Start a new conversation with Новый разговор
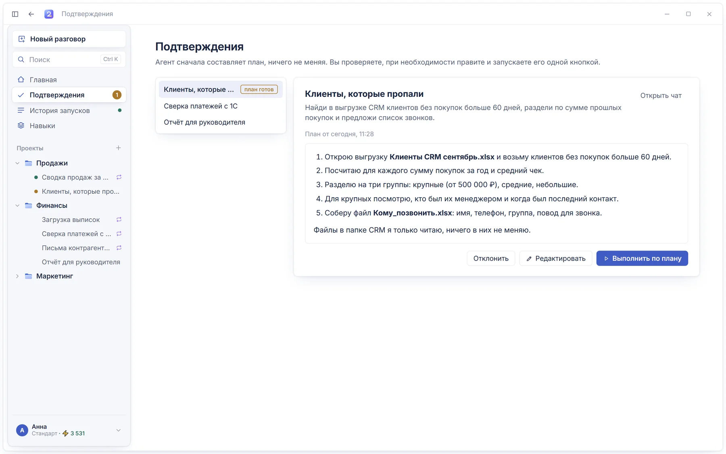This screenshot has height=454, width=726. 69,39
